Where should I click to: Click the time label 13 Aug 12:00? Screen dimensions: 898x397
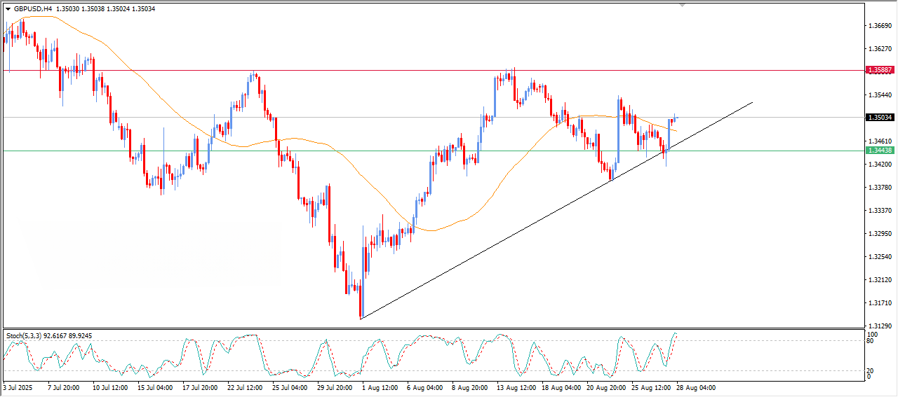516,387
